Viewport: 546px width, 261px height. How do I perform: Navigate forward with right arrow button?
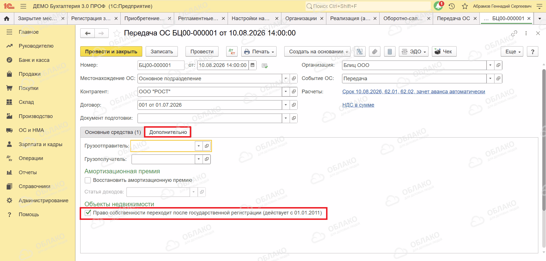point(102,33)
